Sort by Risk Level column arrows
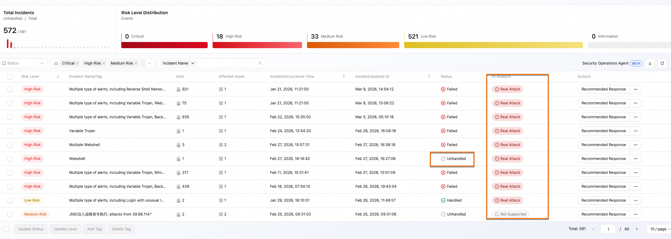671x239 pixels. [58, 77]
